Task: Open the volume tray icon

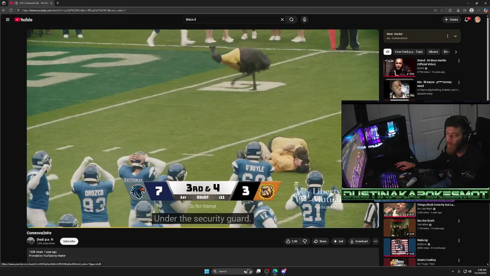Action: [x=470, y=271]
